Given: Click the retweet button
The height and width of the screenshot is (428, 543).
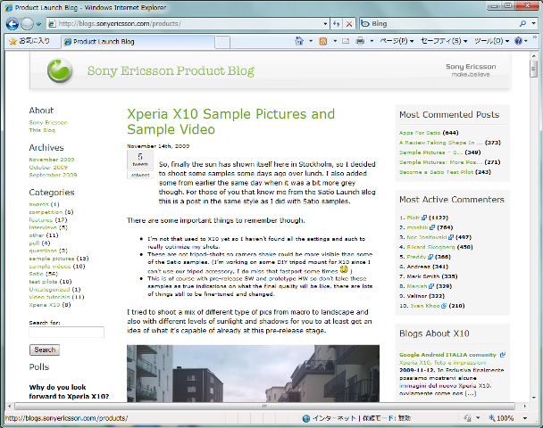Looking at the screenshot, I should click(140, 175).
